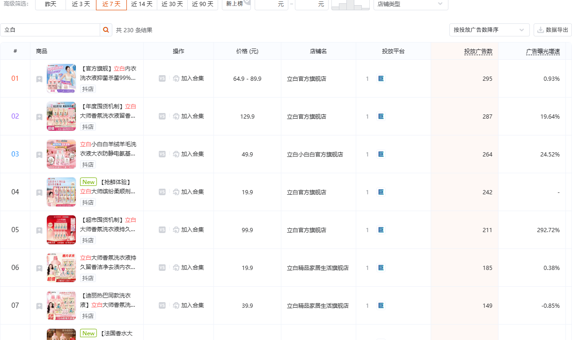The height and width of the screenshot is (340, 572).
Task: Open the 店铺类型 dropdown
Action: [x=411, y=4]
